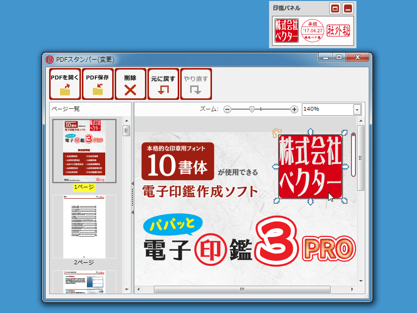Click the page list scroll up arrow
417x313 pixels.
[x=127, y=121]
